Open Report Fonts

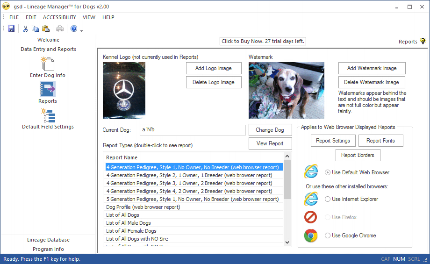point(380,141)
